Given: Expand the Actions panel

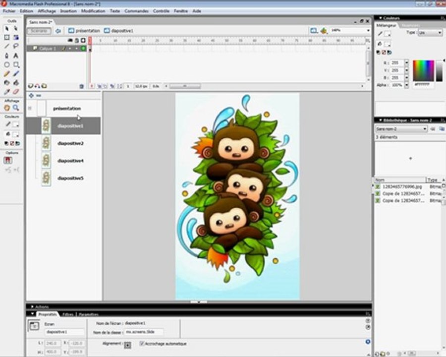Looking at the screenshot, I should click(32, 306).
